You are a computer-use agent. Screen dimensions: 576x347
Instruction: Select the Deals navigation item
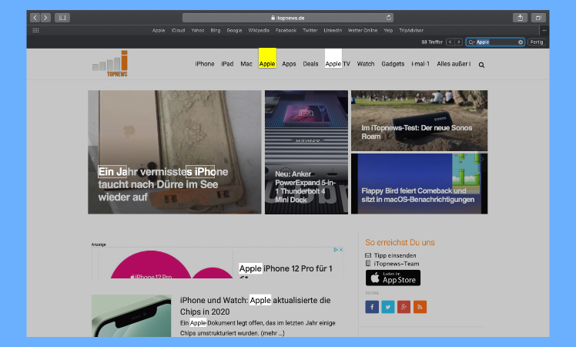(310, 64)
